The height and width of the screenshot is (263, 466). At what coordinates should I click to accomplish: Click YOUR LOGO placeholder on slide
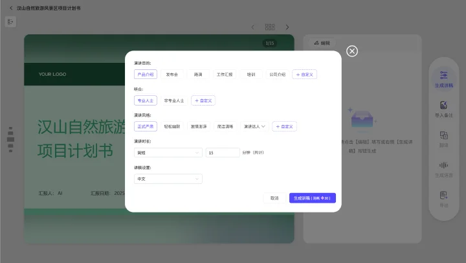52,74
